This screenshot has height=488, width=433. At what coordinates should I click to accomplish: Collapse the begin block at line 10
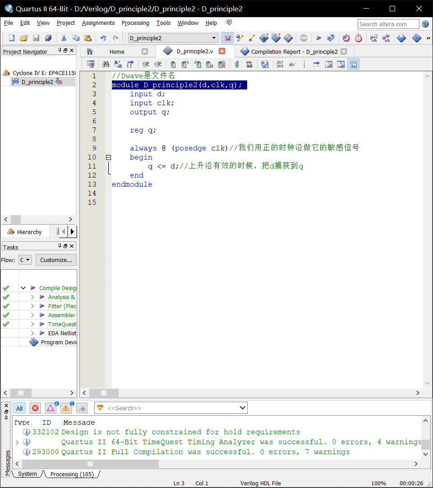108,158
